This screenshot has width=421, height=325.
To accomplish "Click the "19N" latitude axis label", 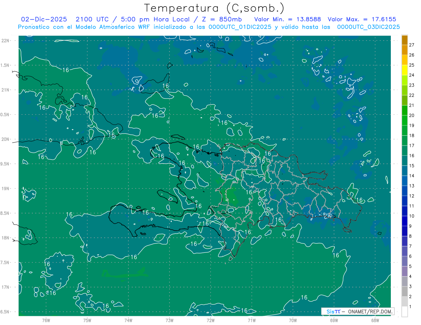I will coord(5,189).
